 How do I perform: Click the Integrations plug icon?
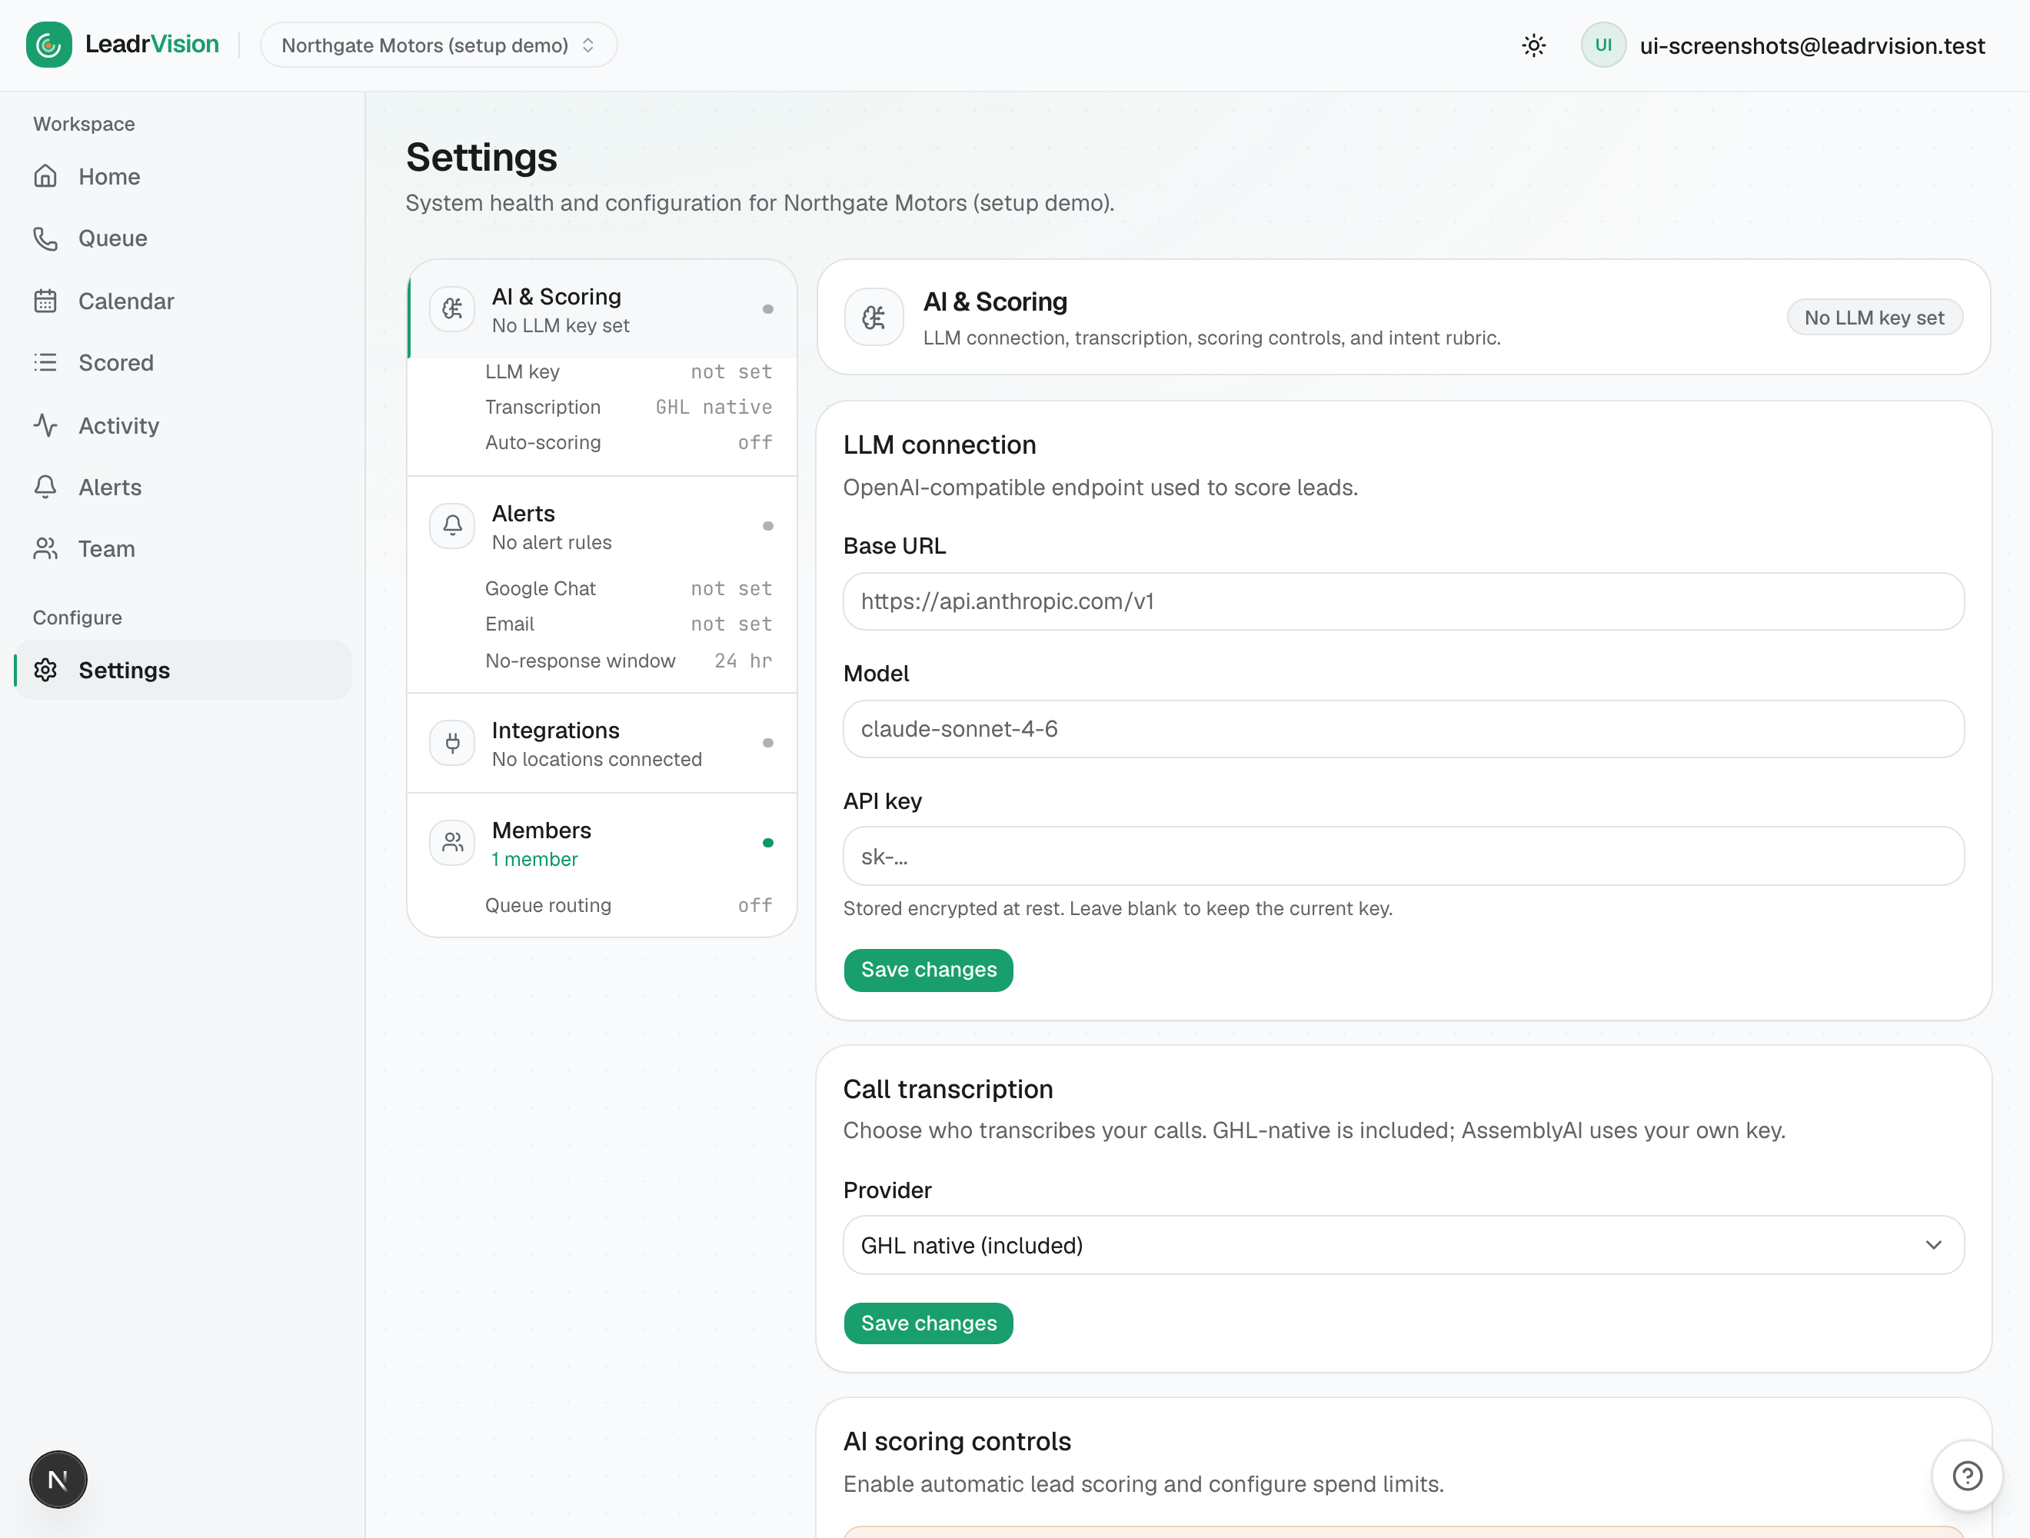pyautogui.click(x=452, y=742)
